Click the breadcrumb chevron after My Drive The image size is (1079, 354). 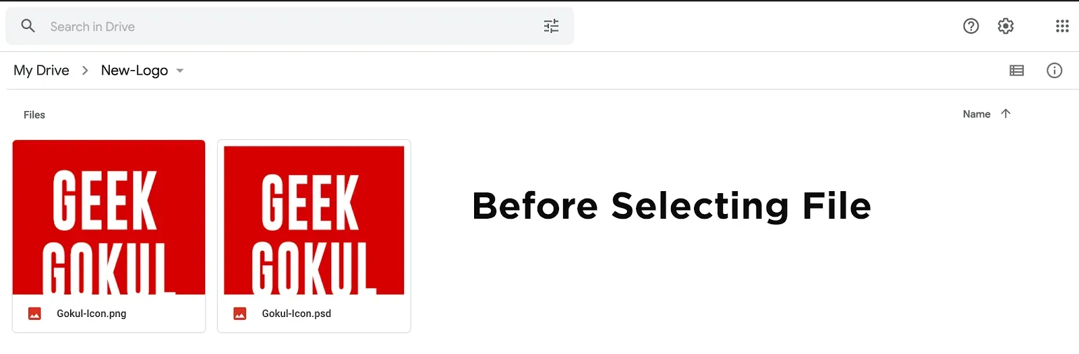85,71
